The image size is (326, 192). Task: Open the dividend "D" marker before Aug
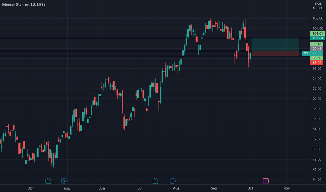coord(172,181)
